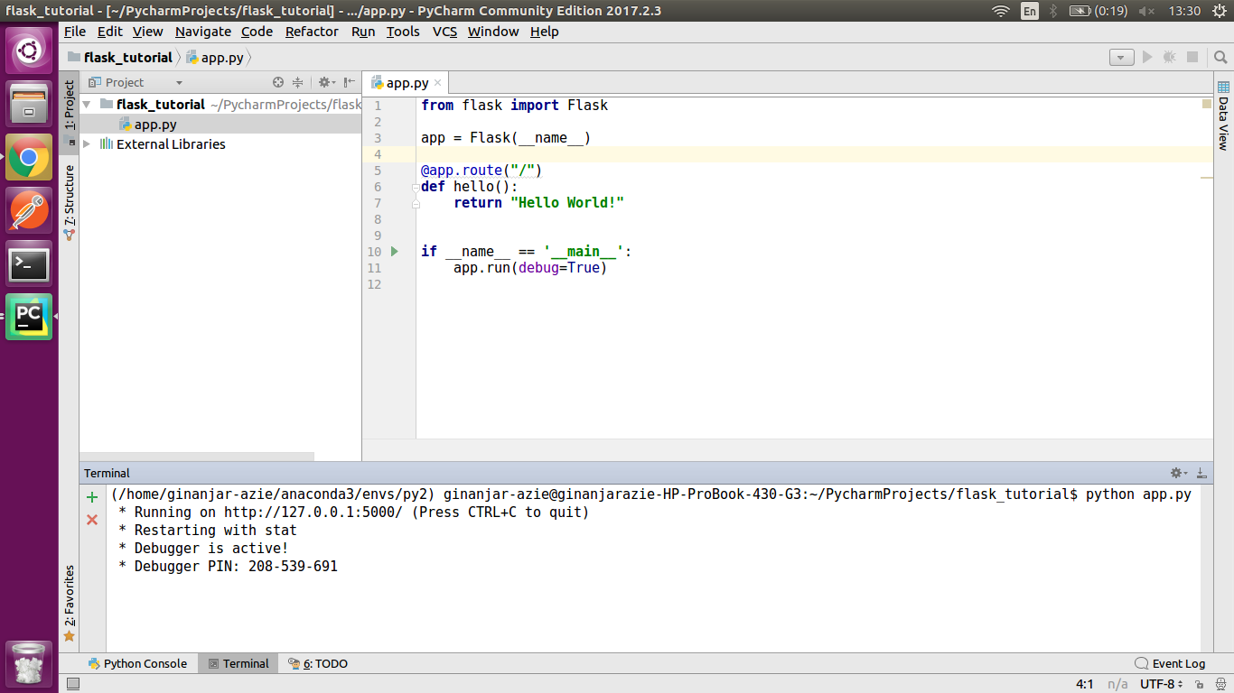Open the run configuration dropdown

click(x=1121, y=57)
